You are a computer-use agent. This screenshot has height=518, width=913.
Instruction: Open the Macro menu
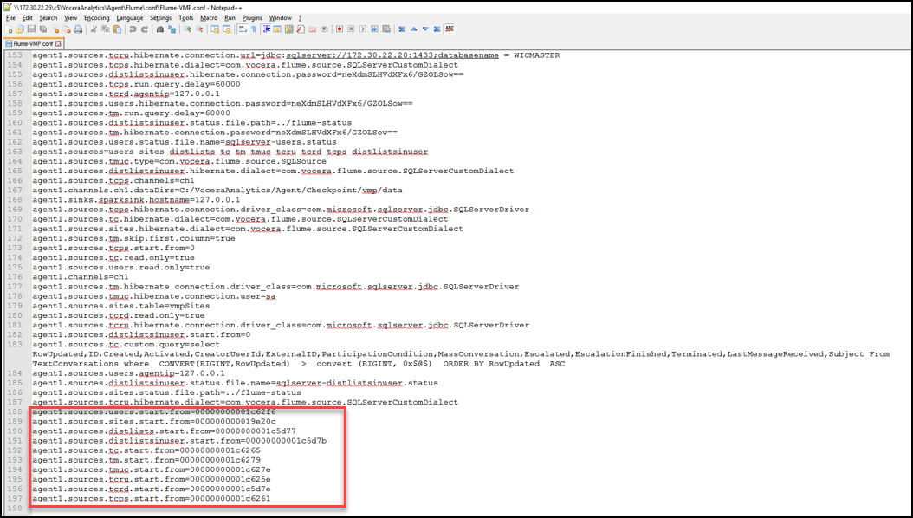click(x=209, y=18)
